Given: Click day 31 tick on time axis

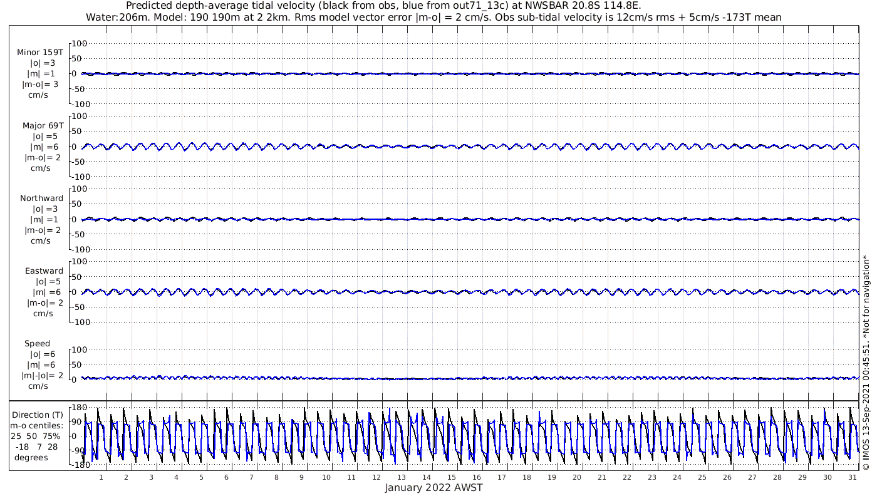Looking at the screenshot, I should [852, 477].
